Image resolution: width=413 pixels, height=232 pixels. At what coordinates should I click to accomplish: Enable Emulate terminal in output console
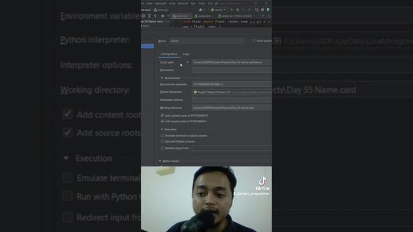point(163,136)
